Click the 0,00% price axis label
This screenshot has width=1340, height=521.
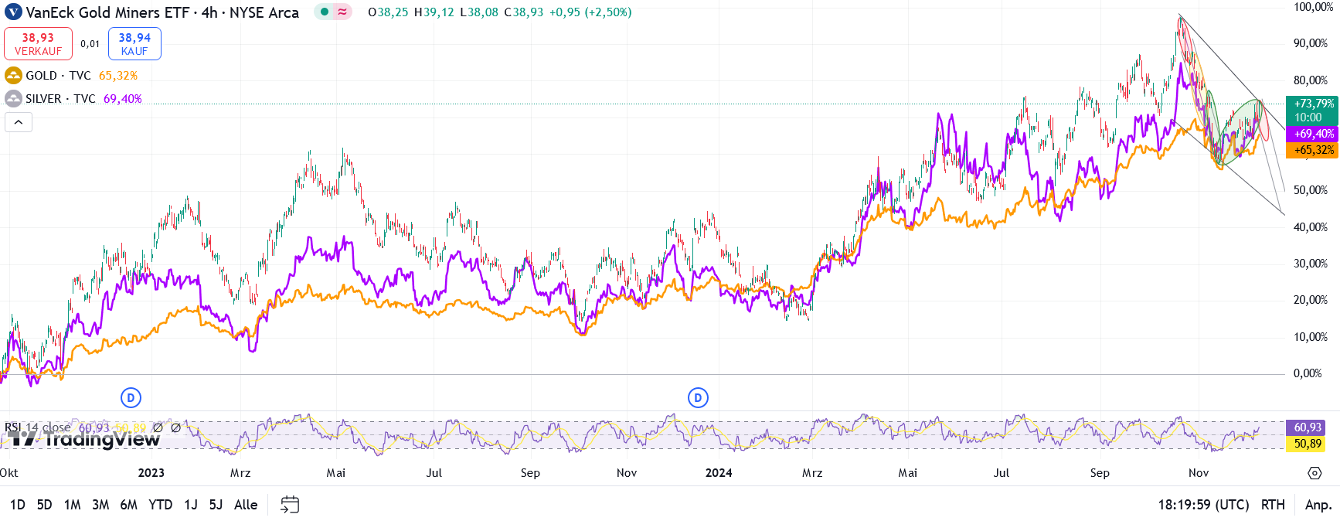click(1308, 373)
